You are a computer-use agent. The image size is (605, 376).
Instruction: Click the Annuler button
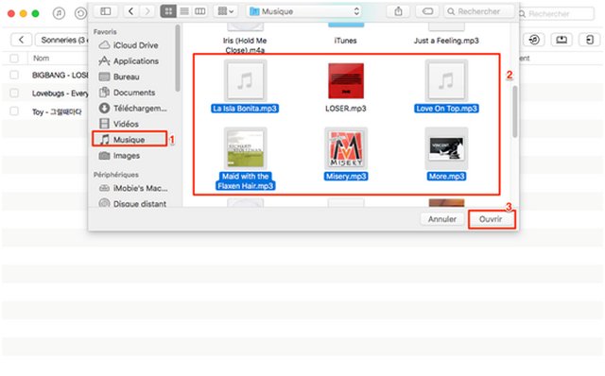[x=442, y=219]
